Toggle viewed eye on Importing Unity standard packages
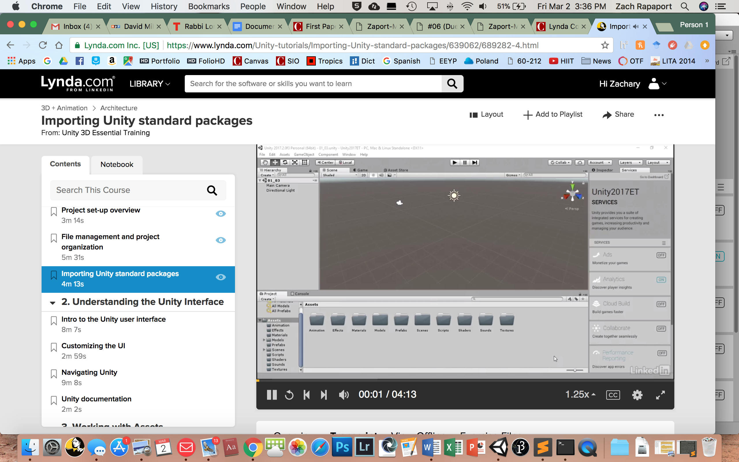This screenshot has width=739, height=462. coord(221,277)
